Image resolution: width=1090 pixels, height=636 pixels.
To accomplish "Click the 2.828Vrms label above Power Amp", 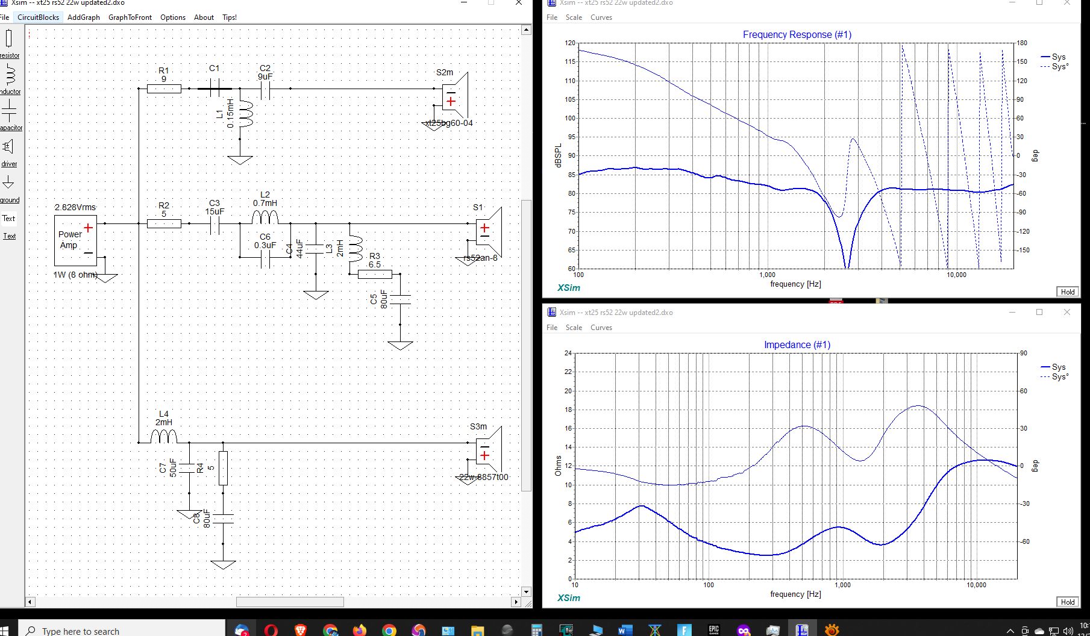I will click(75, 207).
